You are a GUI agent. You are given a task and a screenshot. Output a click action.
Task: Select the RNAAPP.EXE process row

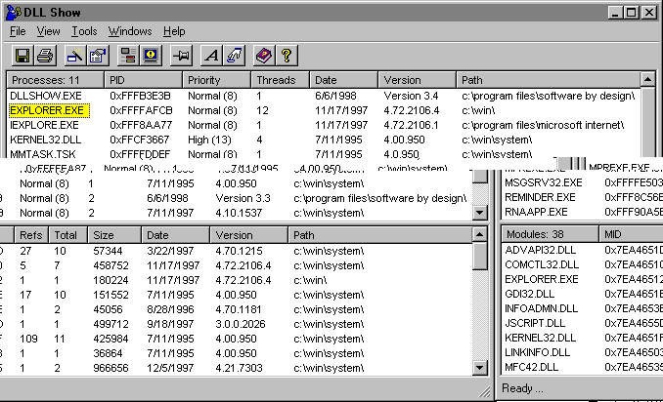pyautogui.click(x=536, y=212)
